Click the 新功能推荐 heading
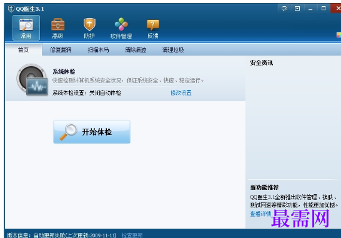 (x=264, y=187)
